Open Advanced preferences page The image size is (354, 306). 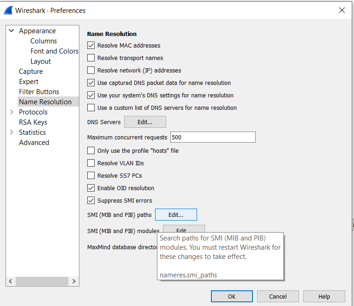[34, 143]
